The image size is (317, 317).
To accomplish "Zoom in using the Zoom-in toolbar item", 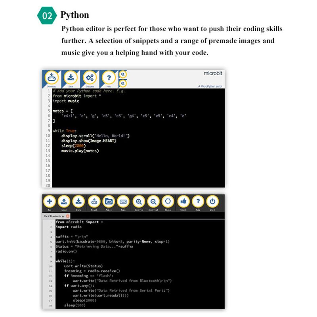I will coord(139,202).
